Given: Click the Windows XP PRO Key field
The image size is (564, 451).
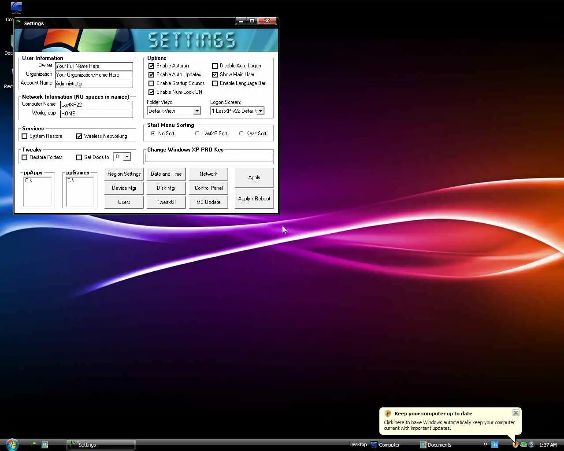Looking at the screenshot, I should (x=208, y=158).
